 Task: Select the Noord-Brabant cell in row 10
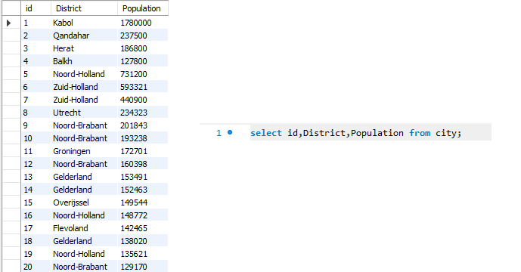click(x=84, y=138)
